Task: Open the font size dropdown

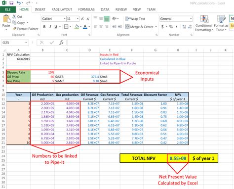Action: pos(78,19)
